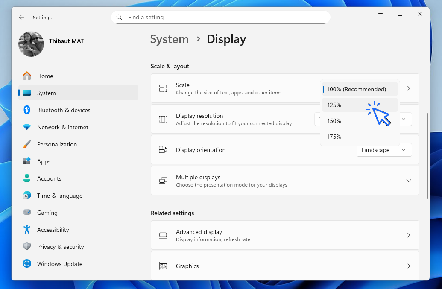Click the Gaming controller icon
Image resolution: width=442 pixels, height=289 pixels.
[x=27, y=213]
